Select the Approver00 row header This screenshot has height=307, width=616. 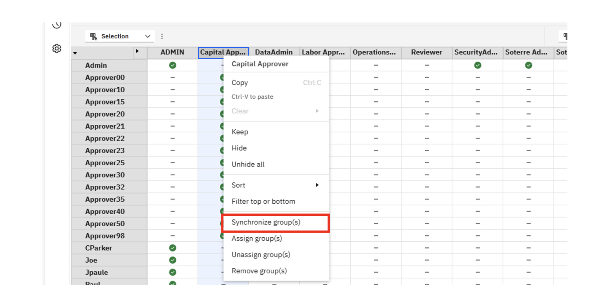[x=109, y=78]
